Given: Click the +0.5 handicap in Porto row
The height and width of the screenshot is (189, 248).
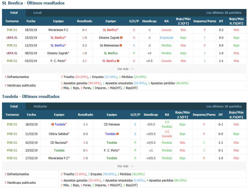Looking at the screenshot, I should pyautogui.click(x=149, y=61).
